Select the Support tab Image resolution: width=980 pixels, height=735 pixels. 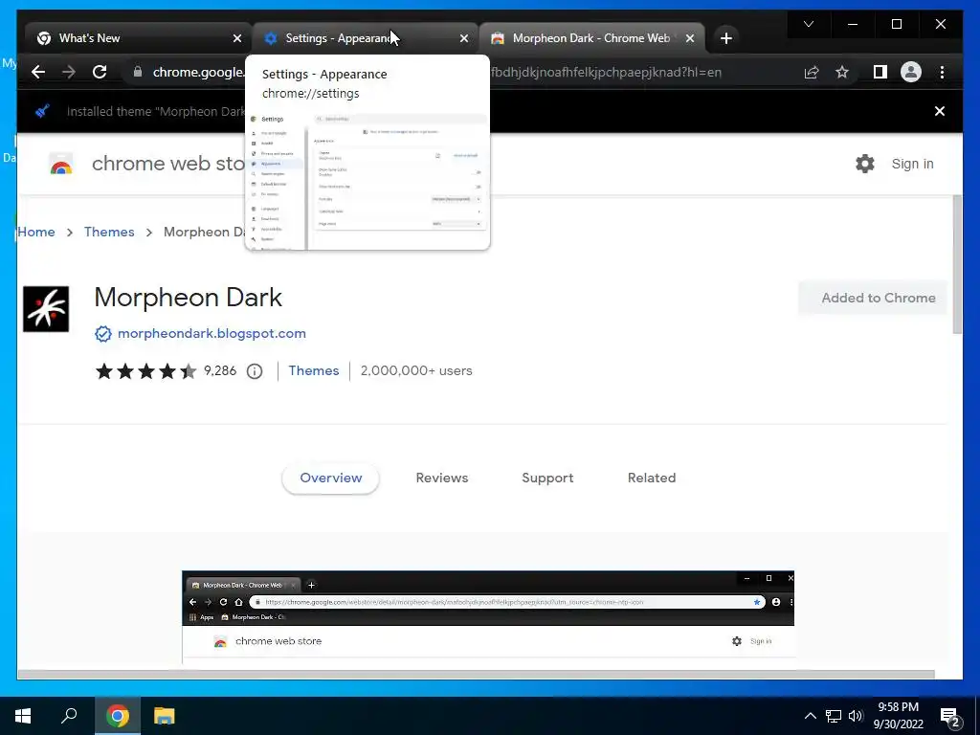pyautogui.click(x=547, y=479)
